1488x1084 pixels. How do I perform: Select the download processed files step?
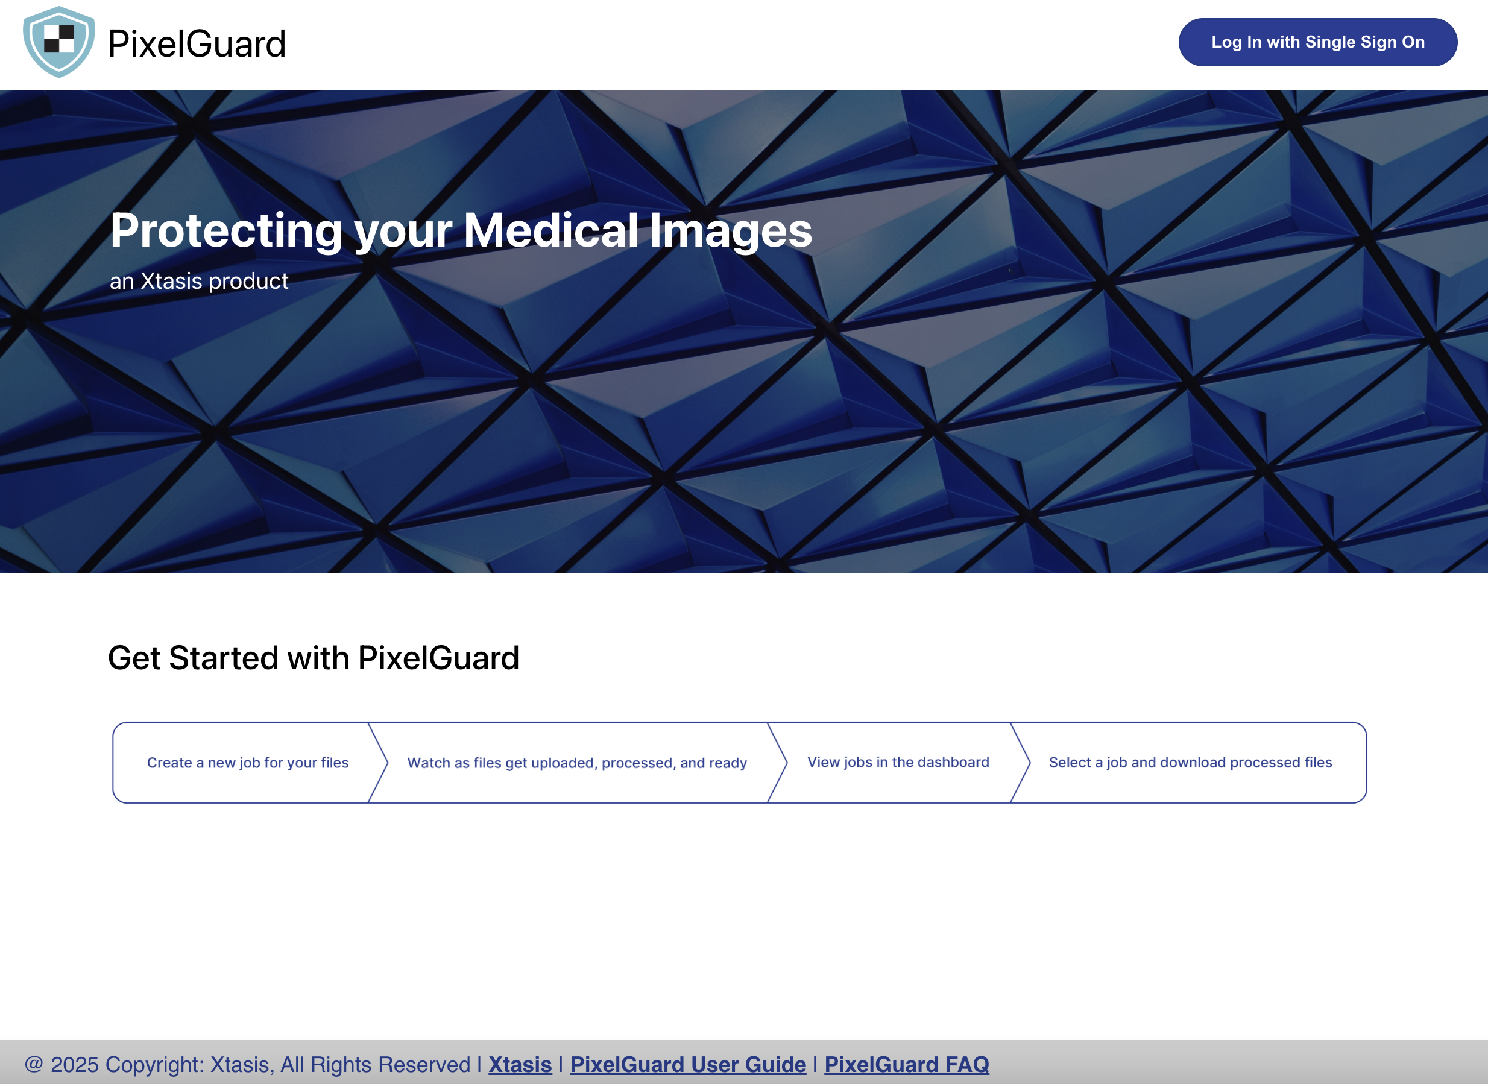point(1190,762)
